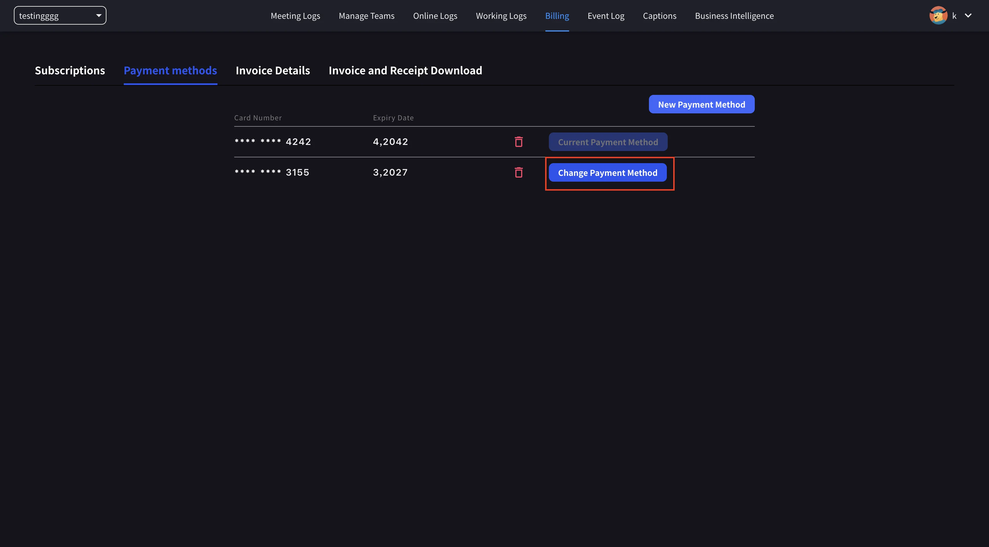Select the Payment methods tab
This screenshot has width=989, height=547.
click(x=170, y=70)
